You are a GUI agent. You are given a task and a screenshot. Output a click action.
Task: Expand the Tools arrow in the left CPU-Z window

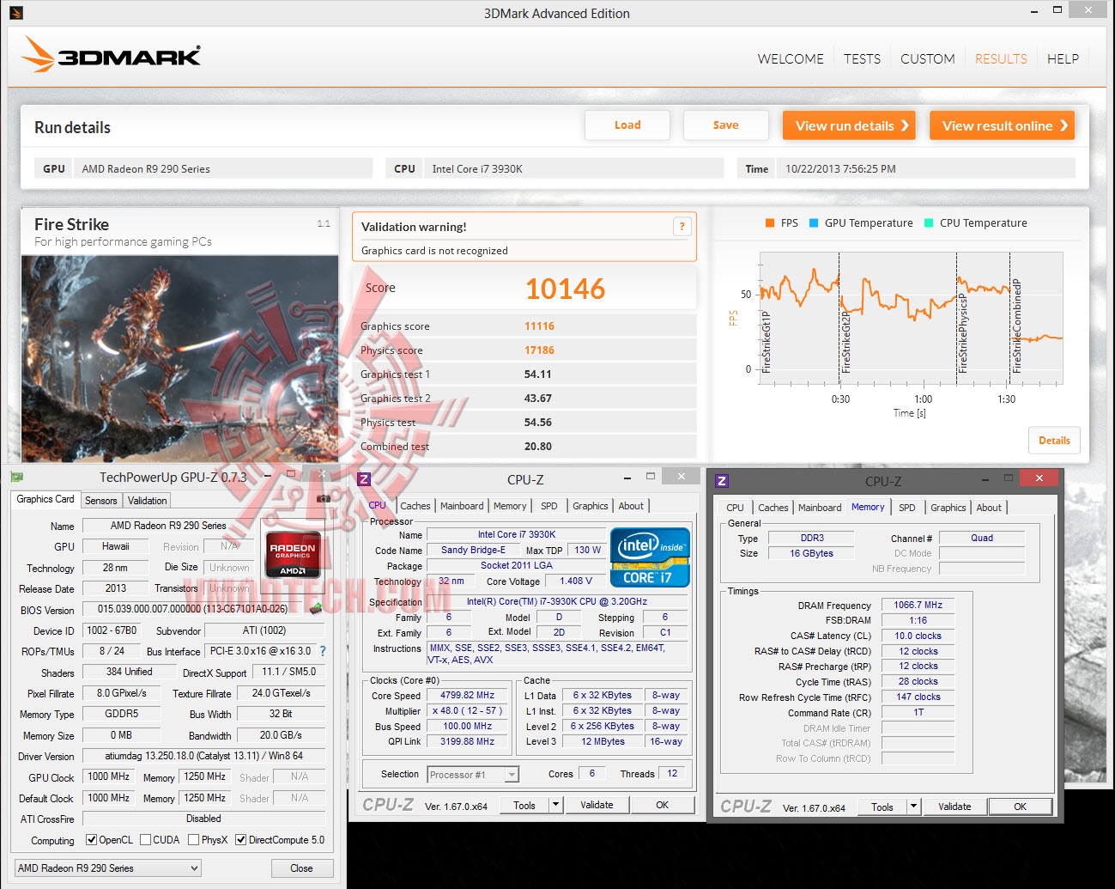pos(556,805)
